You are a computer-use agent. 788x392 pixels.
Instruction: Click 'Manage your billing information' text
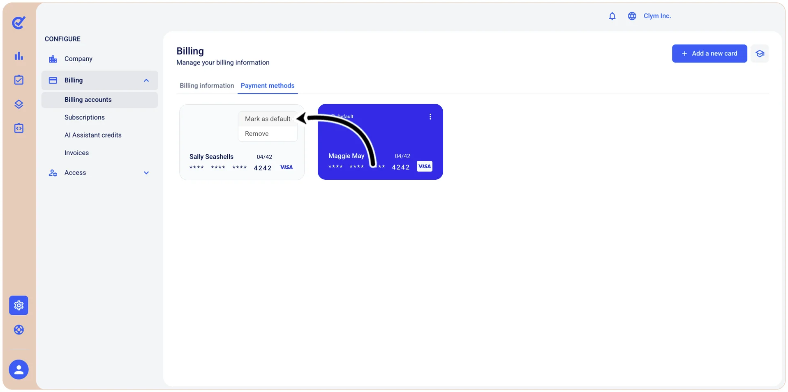pos(223,62)
